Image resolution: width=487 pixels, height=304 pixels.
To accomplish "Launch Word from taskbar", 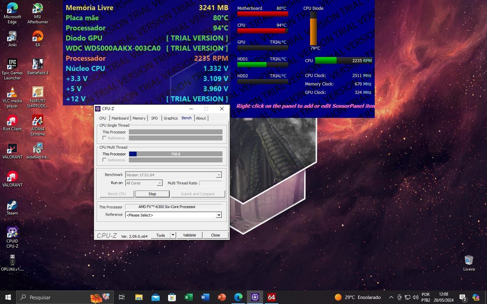I will click(205, 297).
